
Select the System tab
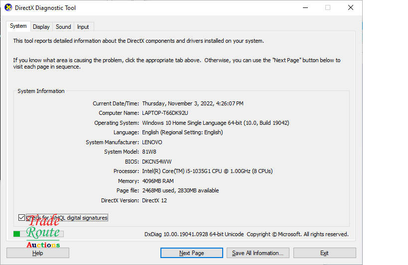tap(18, 26)
